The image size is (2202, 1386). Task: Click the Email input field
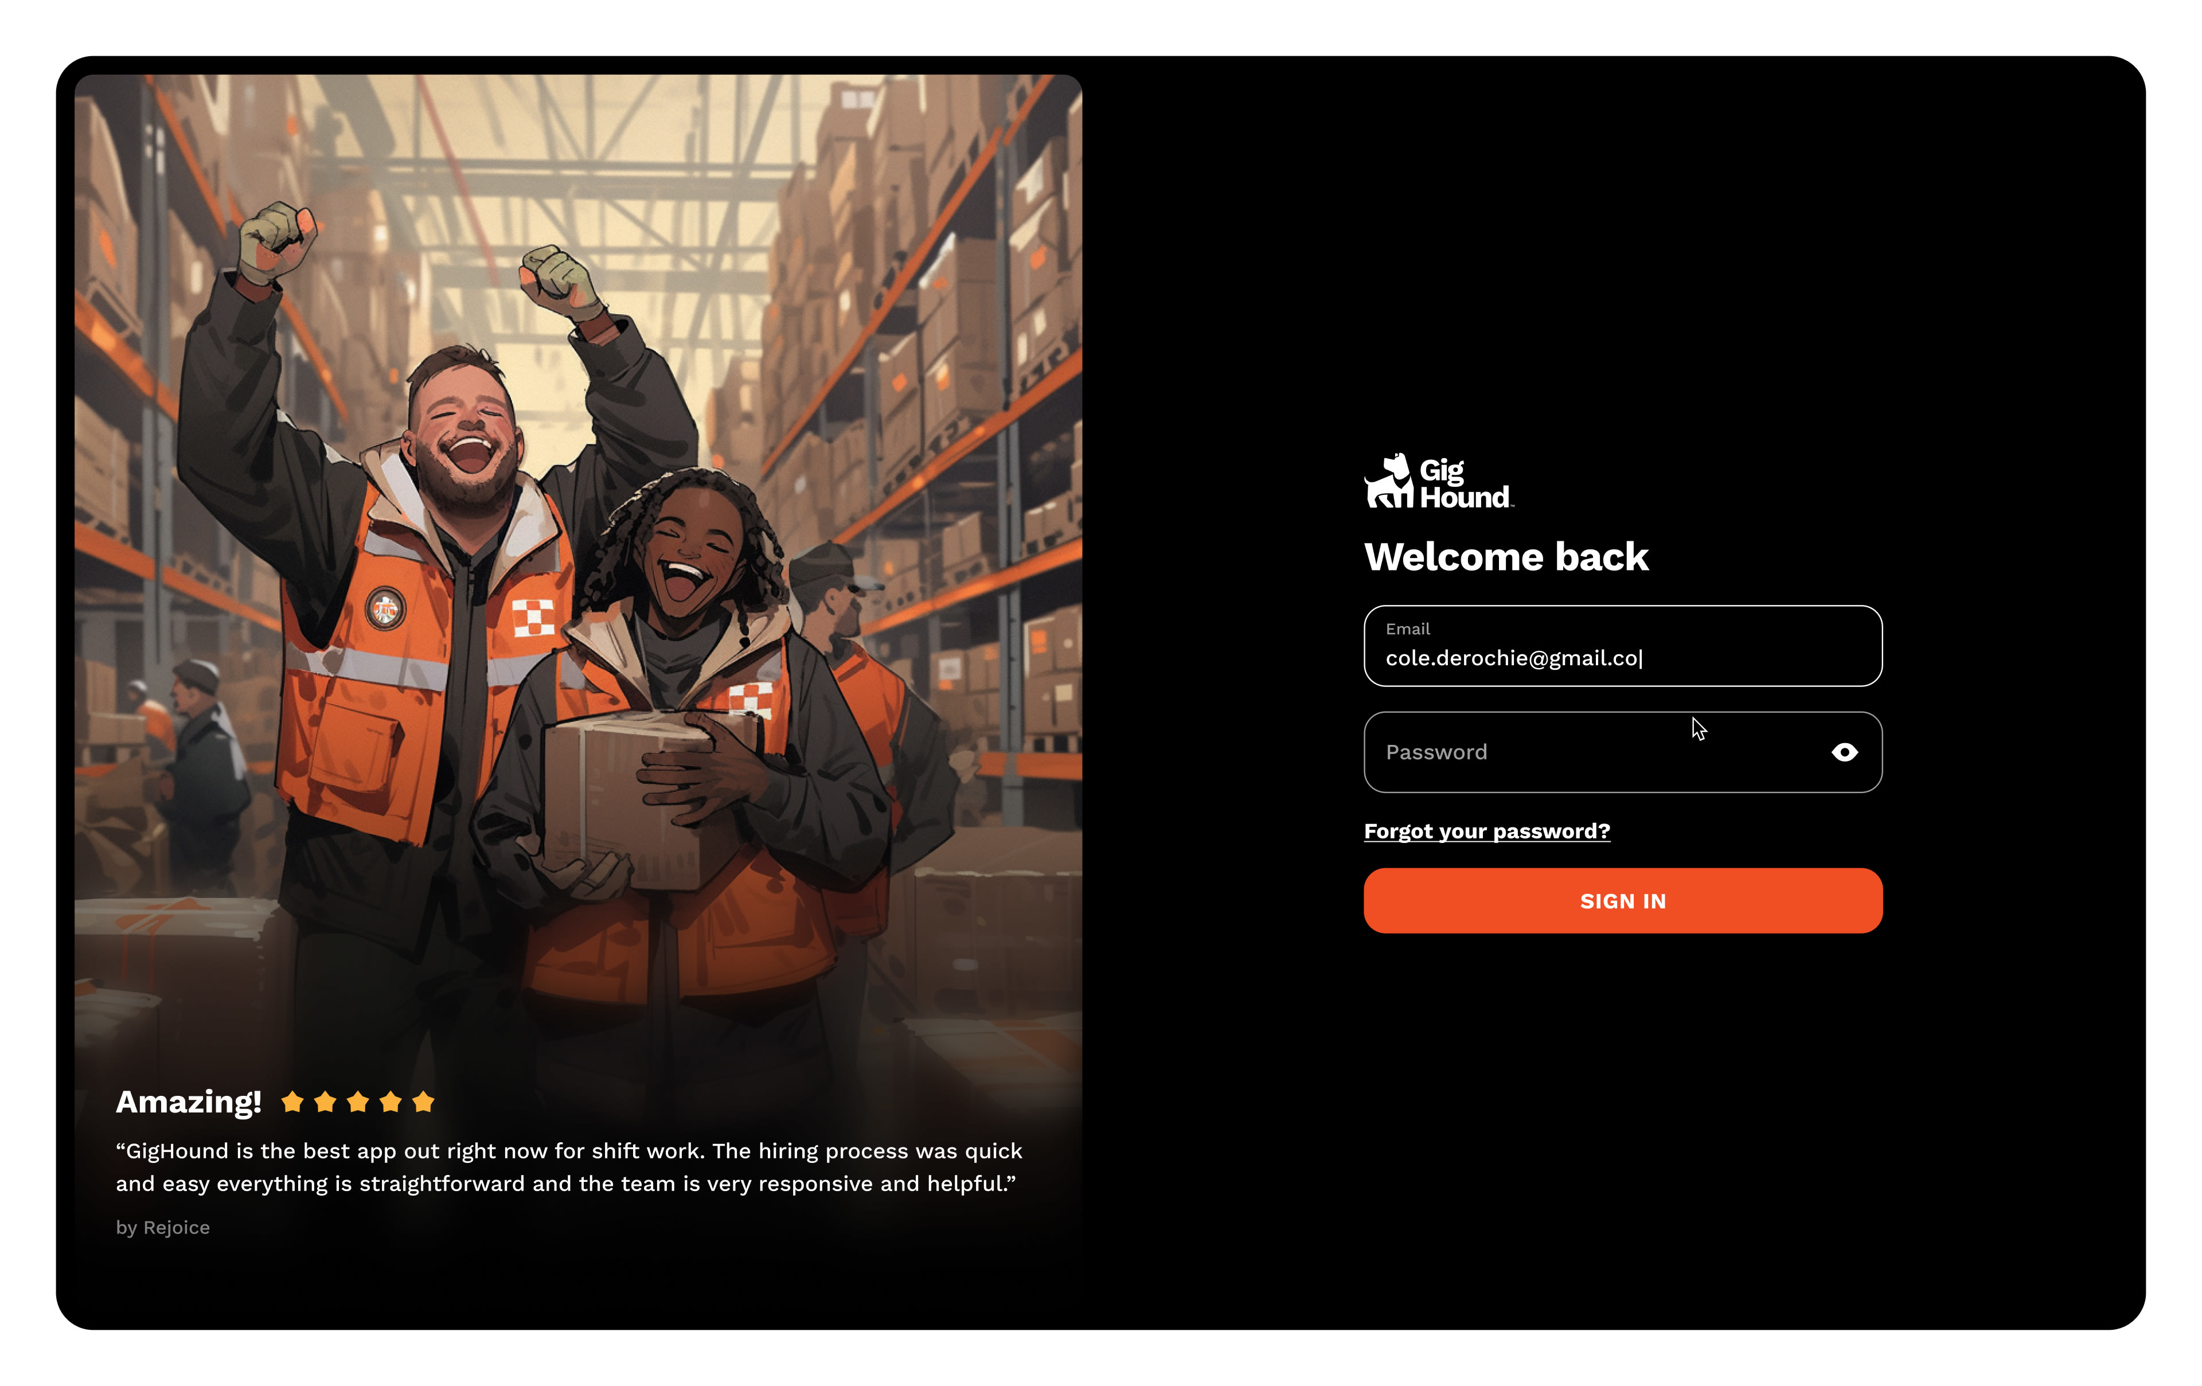tap(1622, 646)
